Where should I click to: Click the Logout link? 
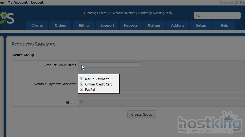pos(37,2)
